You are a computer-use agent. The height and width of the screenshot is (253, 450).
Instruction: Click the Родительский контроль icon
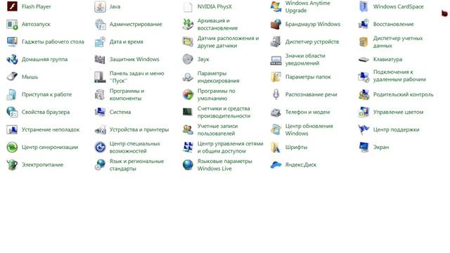[x=364, y=94]
